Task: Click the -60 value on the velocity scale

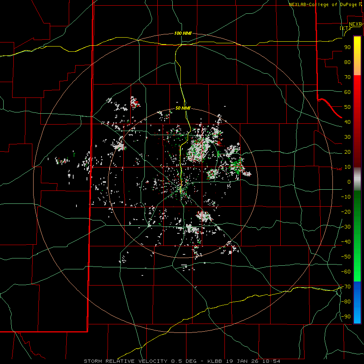Action: pos(346,272)
